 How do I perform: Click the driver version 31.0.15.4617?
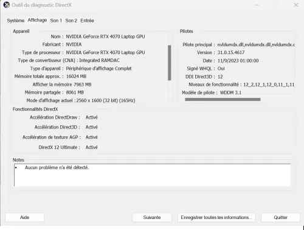pyautogui.click(x=231, y=52)
